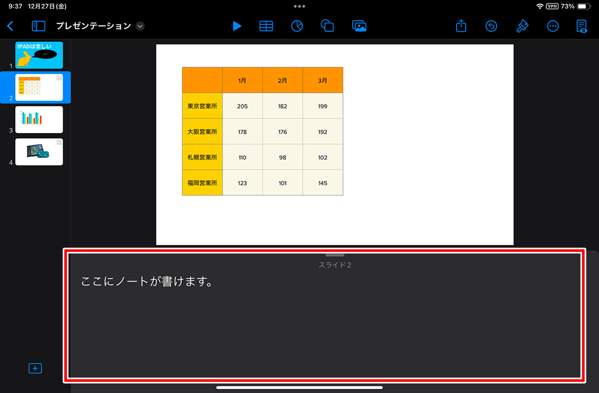Select the cell with value 145

pyautogui.click(x=323, y=183)
